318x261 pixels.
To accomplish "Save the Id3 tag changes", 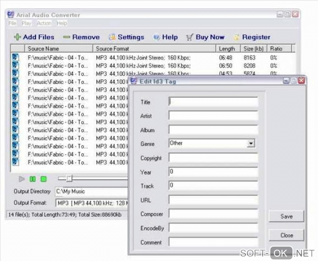I will point(287,216).
